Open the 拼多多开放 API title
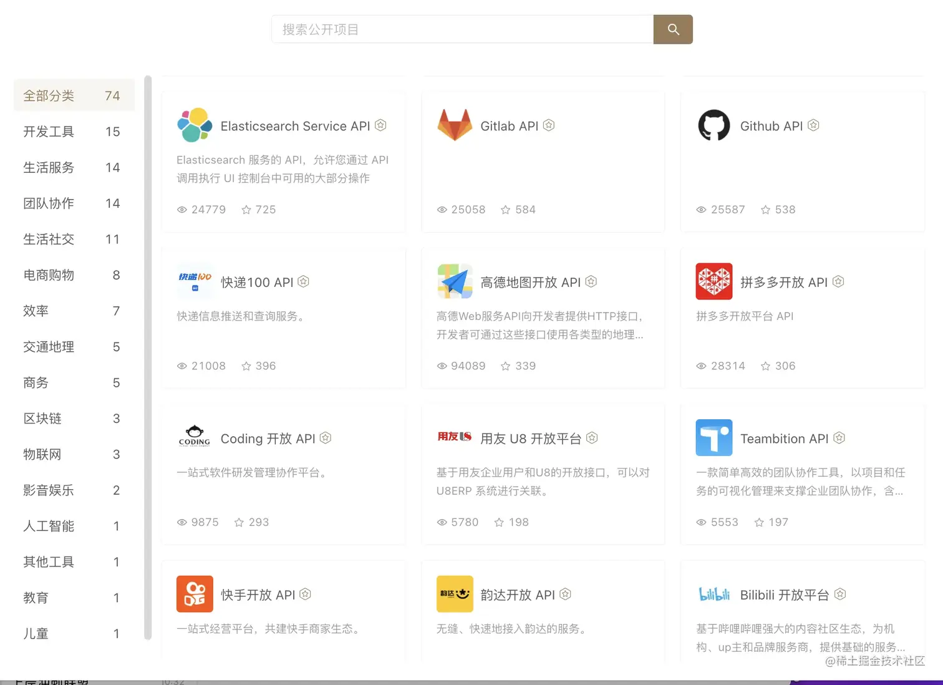 [784, 283]
